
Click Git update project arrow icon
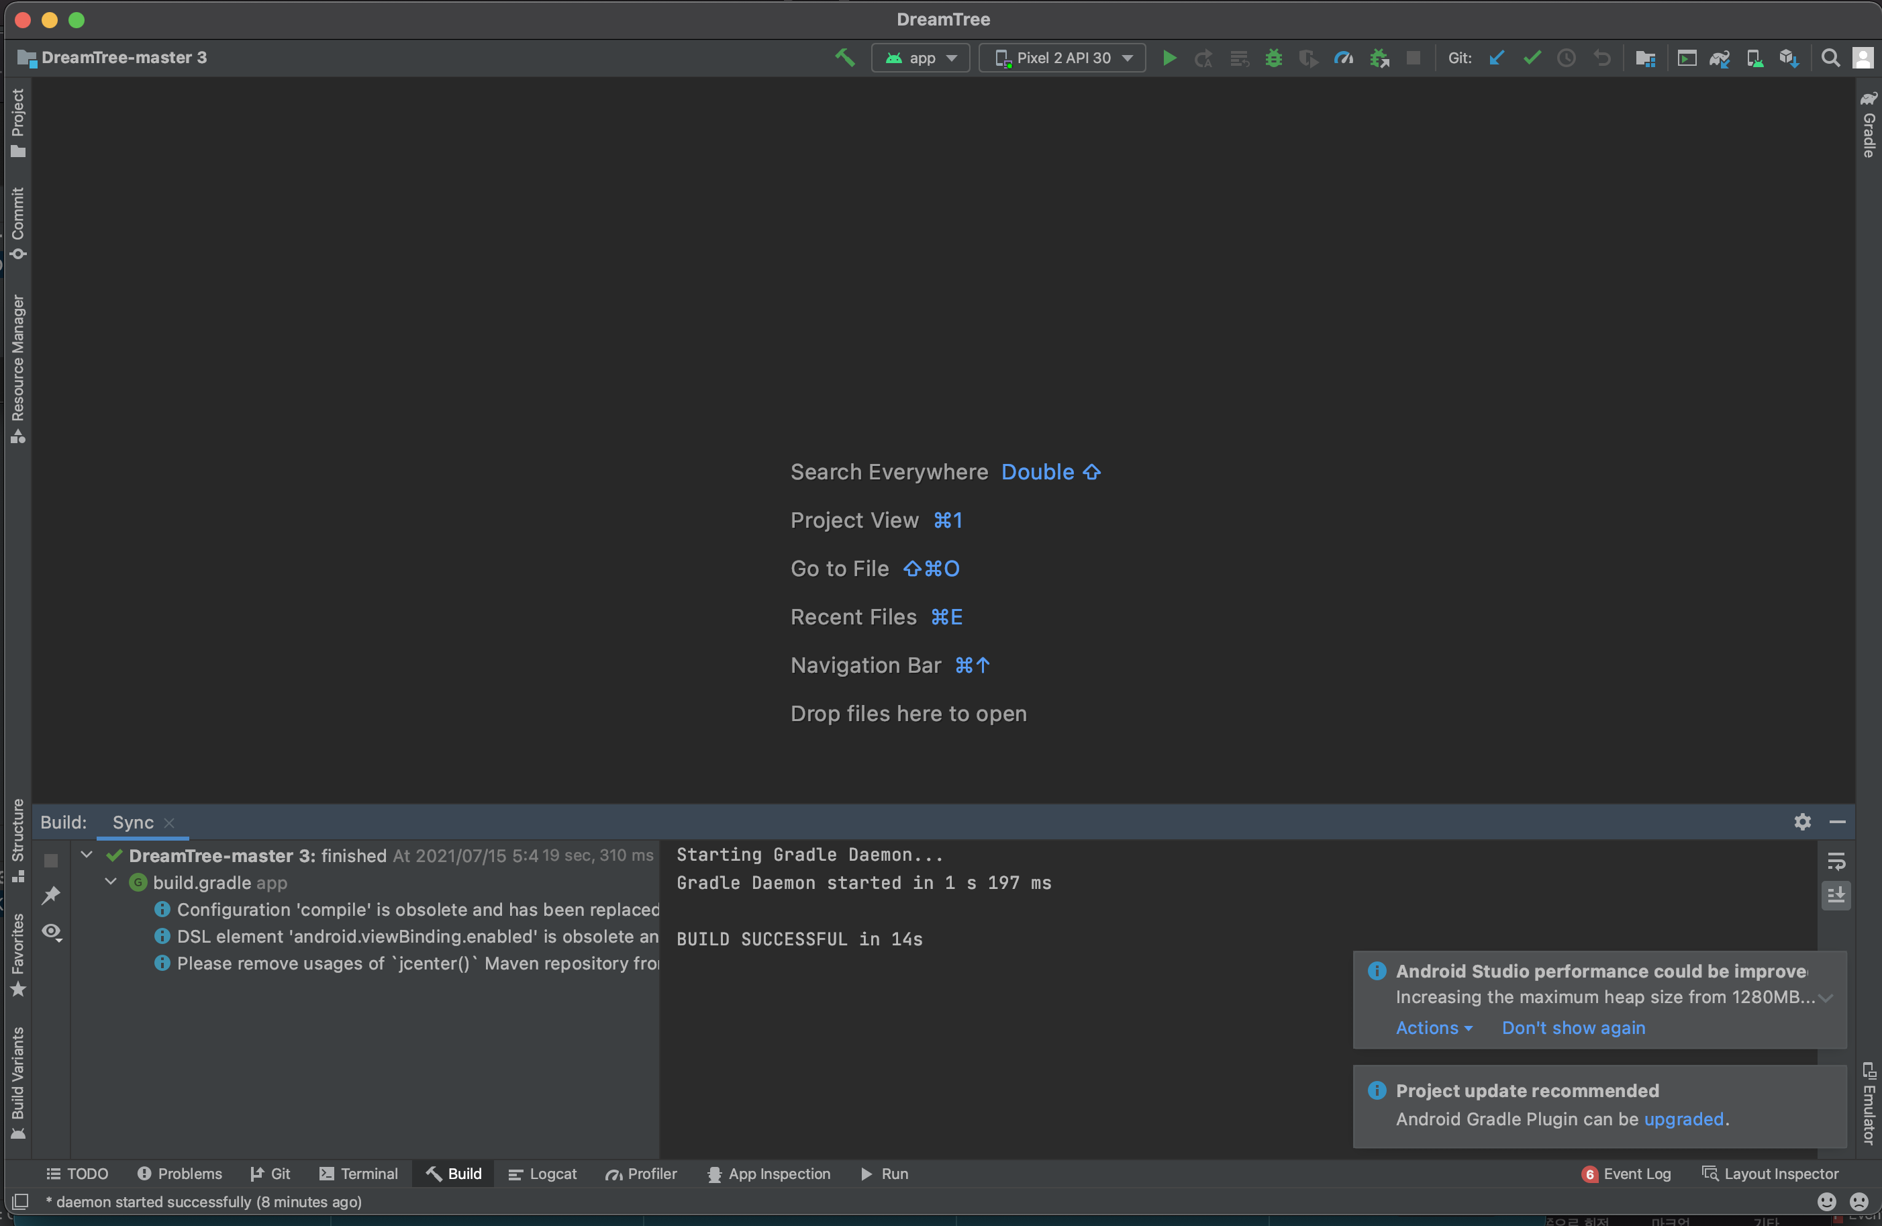pyautogui.click(x=1496, y=58)
